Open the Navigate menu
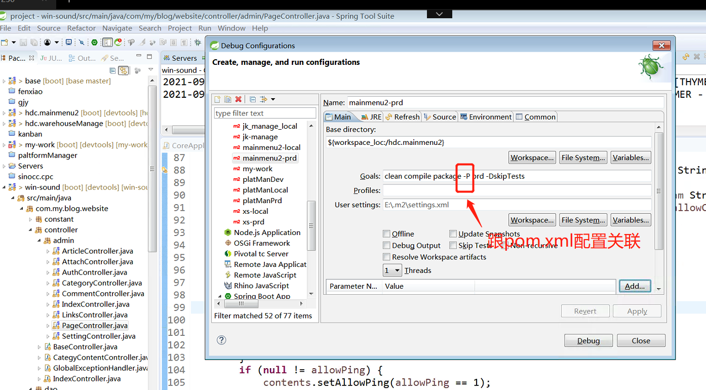 117,28
